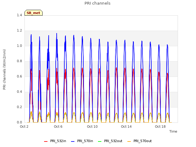This screenshot has width=196, height=147.
Task: Toggle the PRI_570in legend entry
Action: coord(82,141)
